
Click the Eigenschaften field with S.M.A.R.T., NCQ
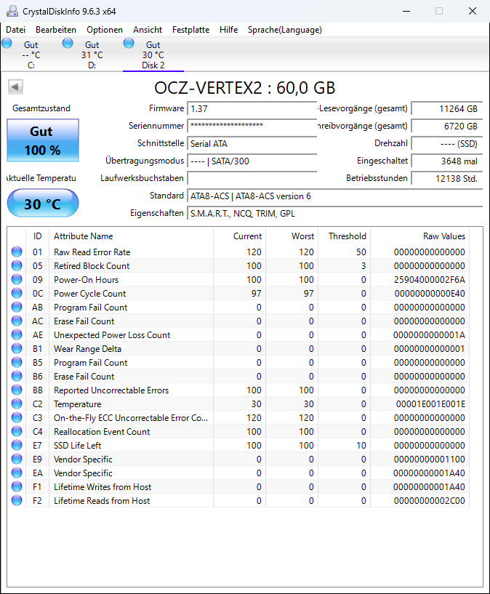click(x=334, y=213)
